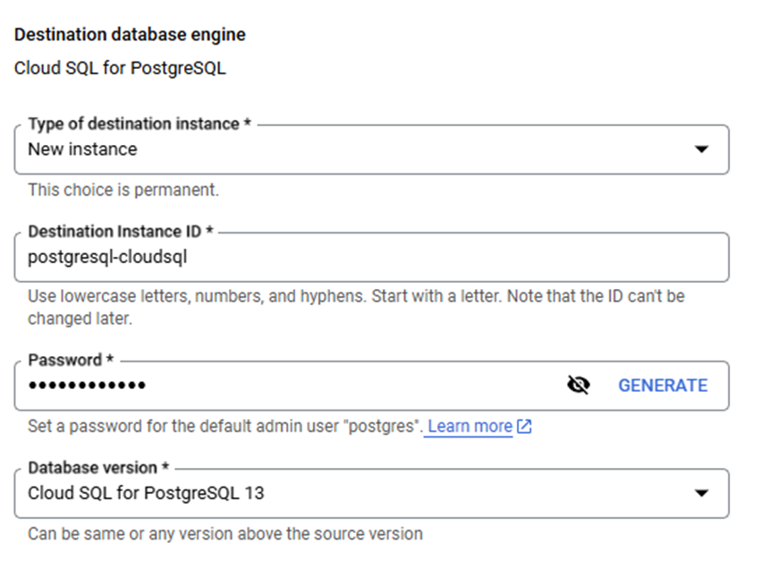Open Type of destination instance dropdown
Image resolution: width=780 pixels, height=569 pixels.
371,149
